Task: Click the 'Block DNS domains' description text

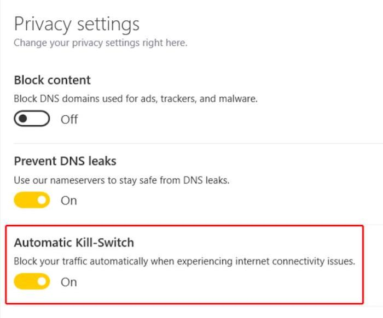Action: [135, 99]
